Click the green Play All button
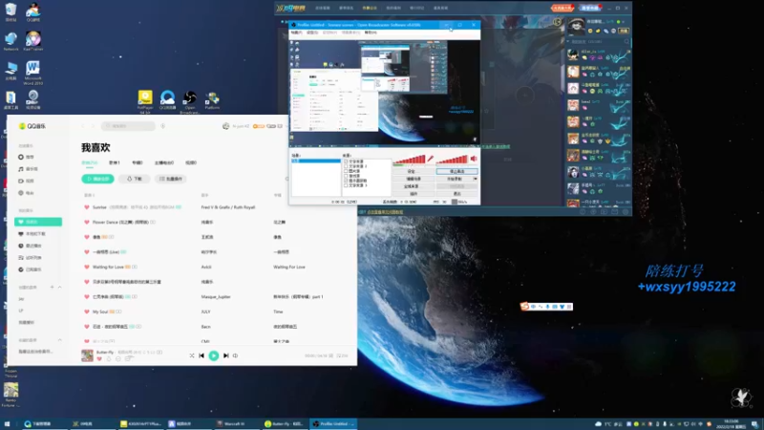This screenshot has height=430, width=764. tap(98, 179)
